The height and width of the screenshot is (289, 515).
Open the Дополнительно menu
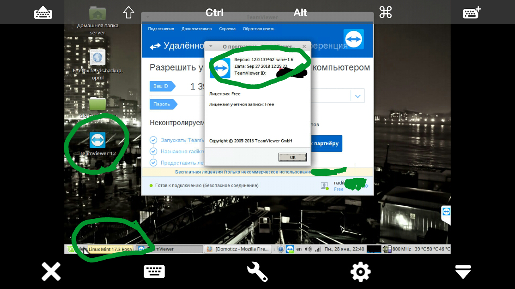(196, 29)
